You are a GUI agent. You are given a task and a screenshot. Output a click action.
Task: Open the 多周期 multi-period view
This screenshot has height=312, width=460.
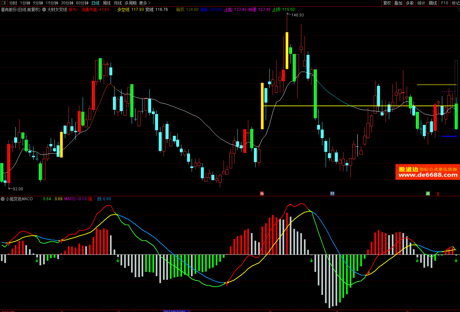click(130, 3)
